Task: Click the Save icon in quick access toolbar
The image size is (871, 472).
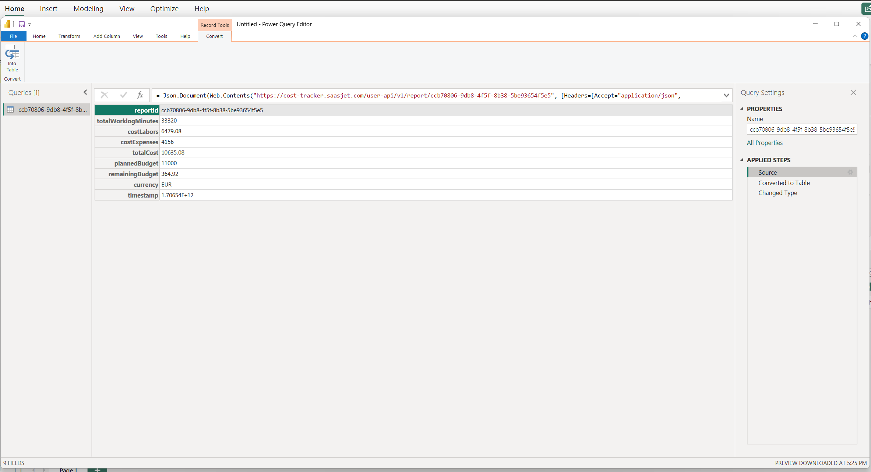Action: click(x=22, y=24)
